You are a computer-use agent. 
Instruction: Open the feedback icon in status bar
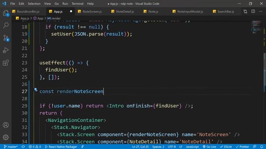click(254, 147)
